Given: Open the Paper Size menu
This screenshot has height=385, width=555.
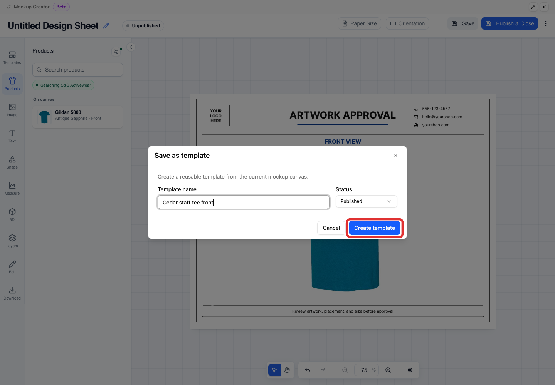Looking at the screenshot, I should coord(360,23).
